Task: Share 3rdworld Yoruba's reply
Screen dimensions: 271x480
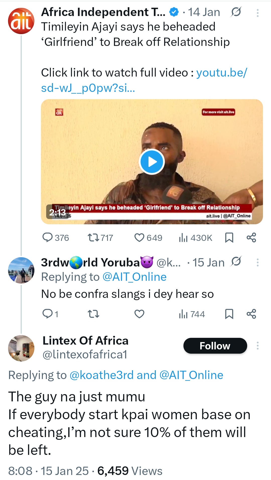Action: [x=251, y=314]
